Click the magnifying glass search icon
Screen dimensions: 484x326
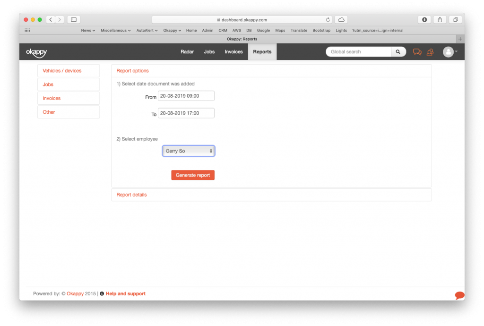(398, 51)
